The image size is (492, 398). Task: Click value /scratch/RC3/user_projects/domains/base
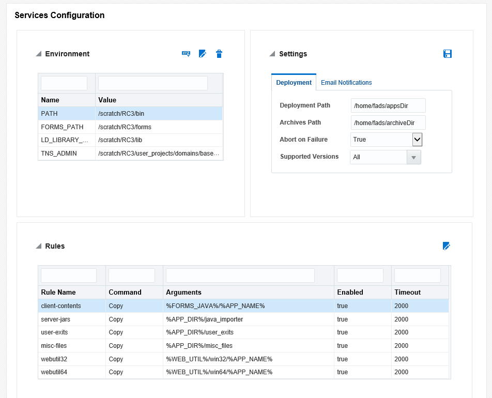tap(159, 153)
